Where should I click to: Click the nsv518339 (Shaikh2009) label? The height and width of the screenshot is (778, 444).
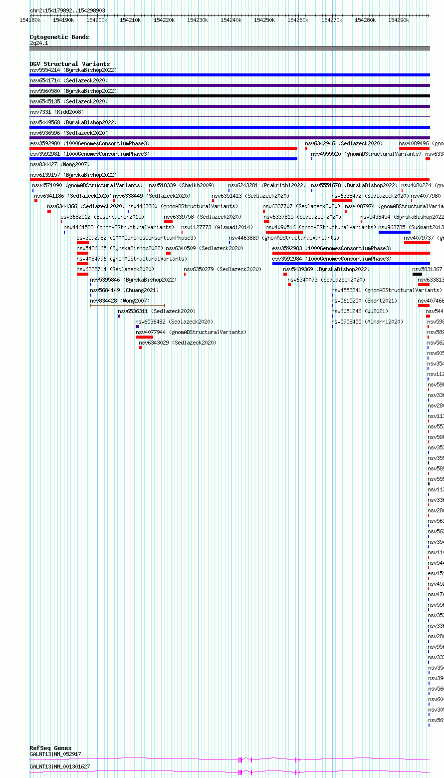182,186
